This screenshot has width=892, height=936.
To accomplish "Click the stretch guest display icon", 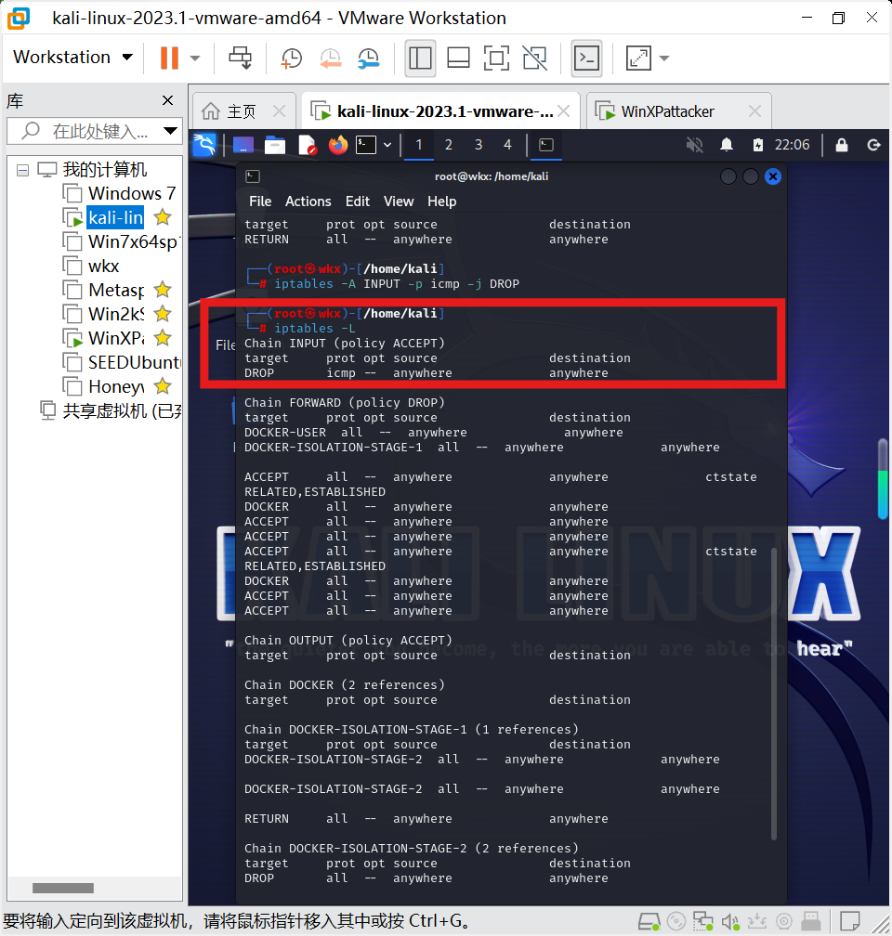I will coord(638,58).
